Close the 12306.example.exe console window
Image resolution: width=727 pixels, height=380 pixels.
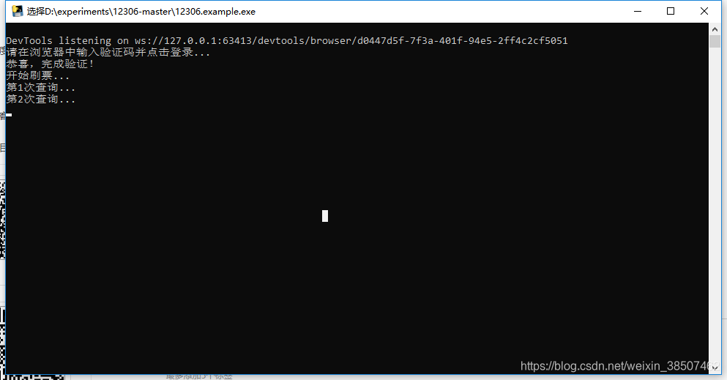point(704,11)
